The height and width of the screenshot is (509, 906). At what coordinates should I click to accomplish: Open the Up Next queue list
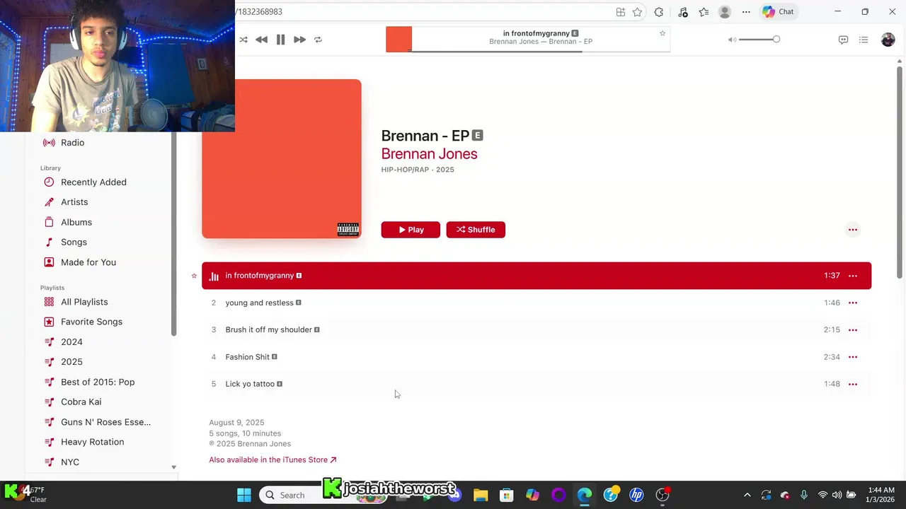(864, 40)
